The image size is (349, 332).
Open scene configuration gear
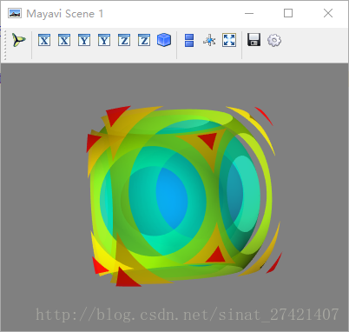point(274,40)
